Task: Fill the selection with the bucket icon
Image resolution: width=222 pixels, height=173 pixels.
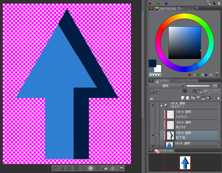Action: 105,168
